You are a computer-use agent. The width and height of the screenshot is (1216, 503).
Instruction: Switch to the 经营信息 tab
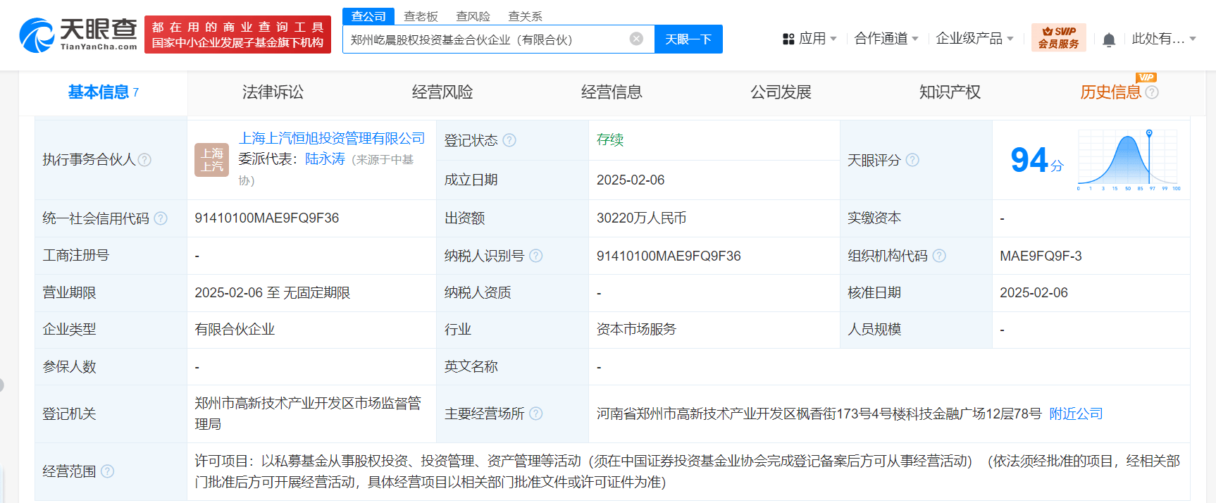(611, 92)
